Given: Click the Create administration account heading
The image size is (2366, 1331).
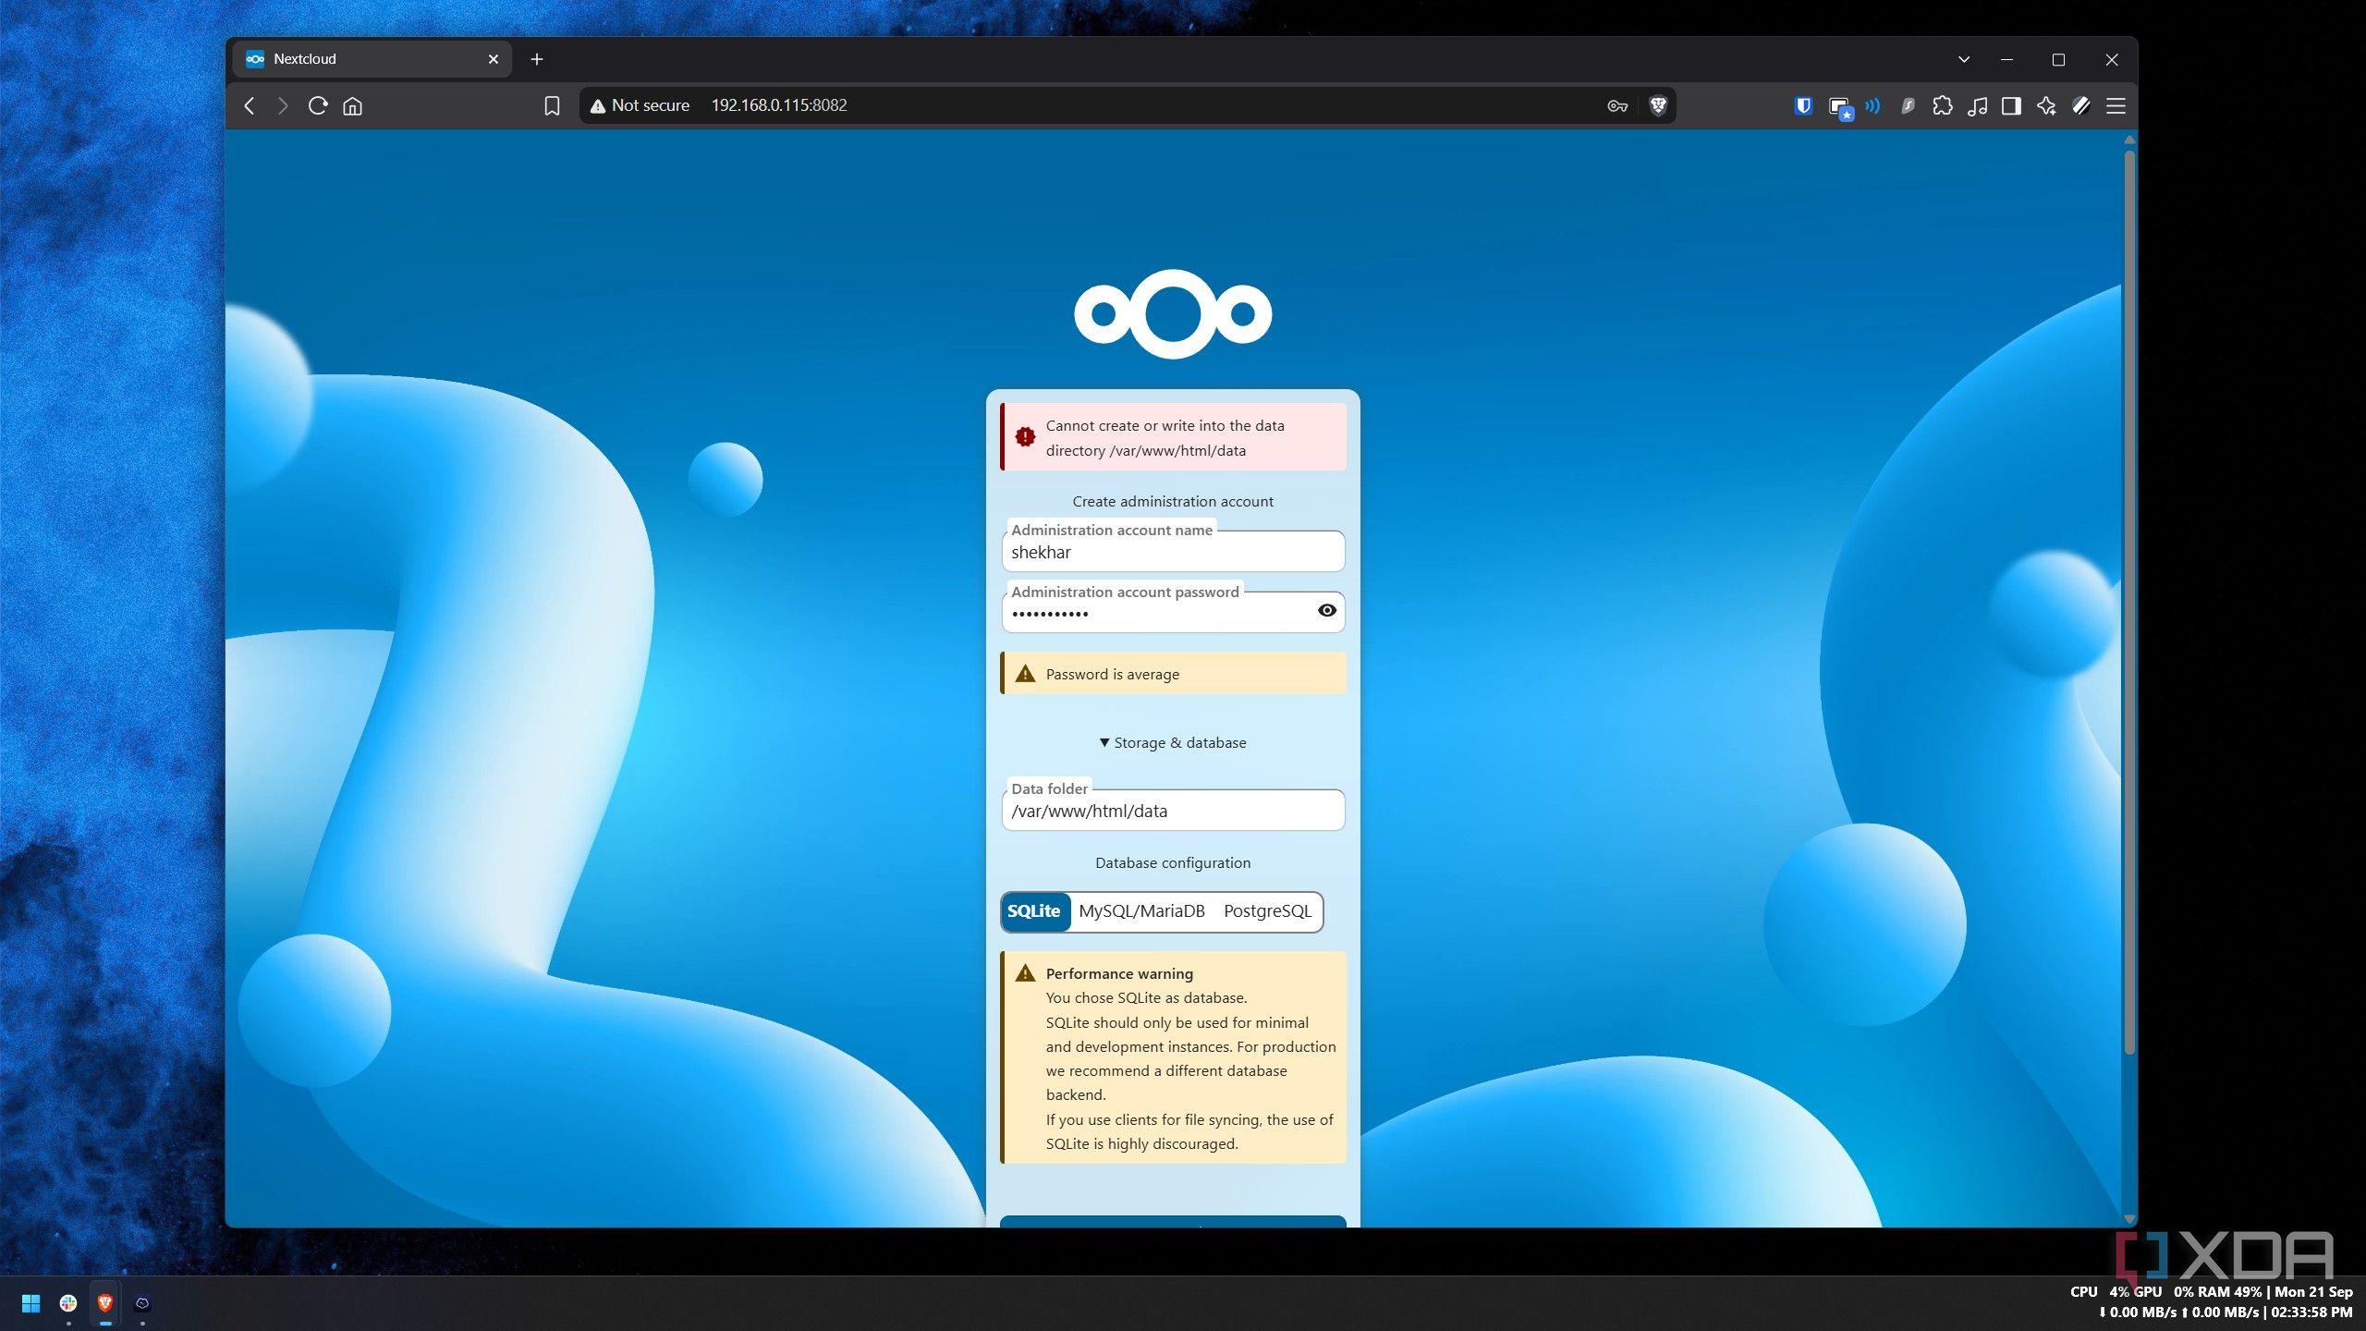Looking at the screenshot, I should coord(1173,501).
